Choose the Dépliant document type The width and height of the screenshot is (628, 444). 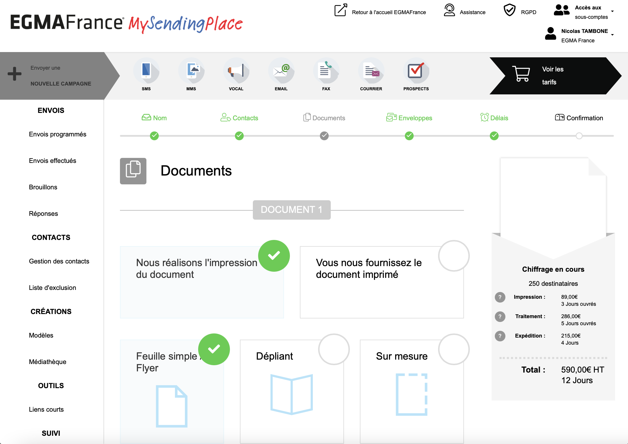(292, 391)
